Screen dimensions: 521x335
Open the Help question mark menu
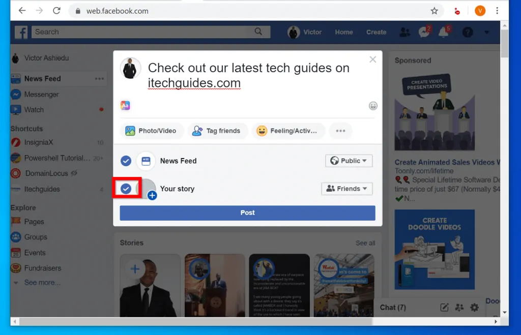pyautogui.click(x=467, y=32)
